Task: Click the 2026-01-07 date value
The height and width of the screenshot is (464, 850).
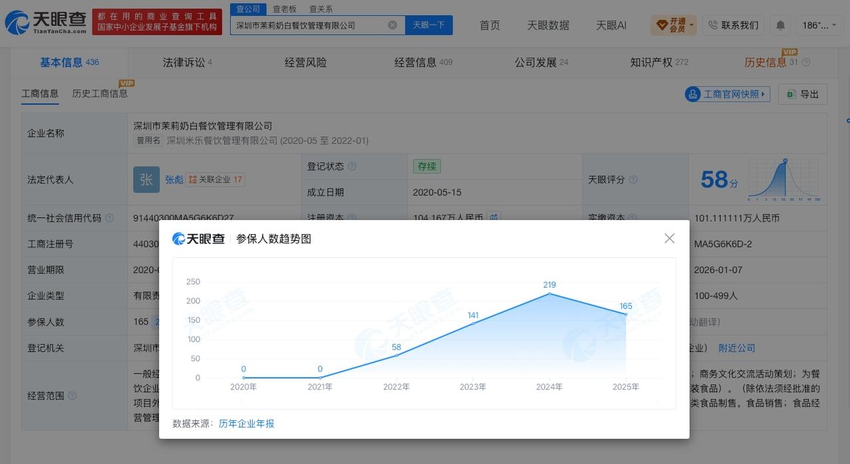Action: click(720, 270)
